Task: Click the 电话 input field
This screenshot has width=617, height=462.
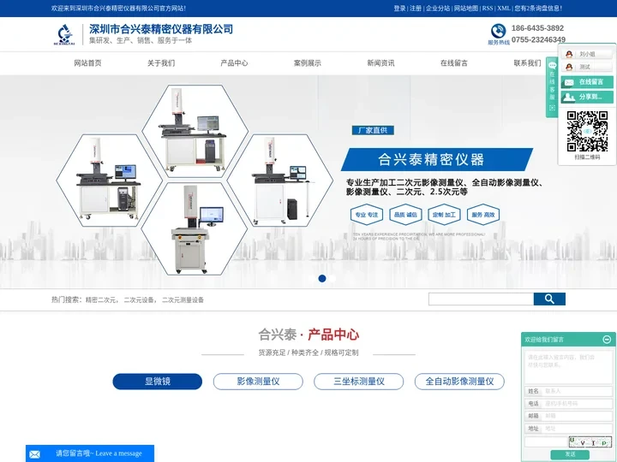Action: click(578, 404)
